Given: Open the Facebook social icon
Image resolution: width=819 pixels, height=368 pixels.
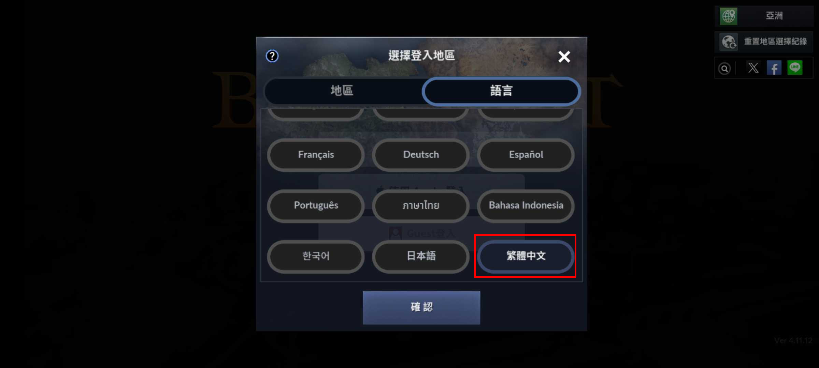Looking at the screenshot, I should point(774,68).
